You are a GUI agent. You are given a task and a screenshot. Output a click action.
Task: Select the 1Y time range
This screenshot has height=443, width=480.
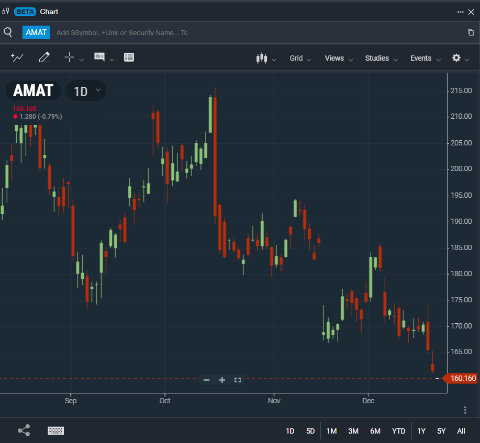421,431
